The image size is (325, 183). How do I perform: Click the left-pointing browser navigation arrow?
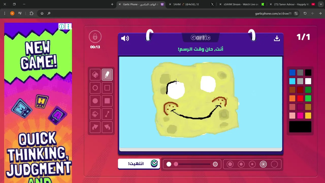pyautogui.click(x=313, y=13)
